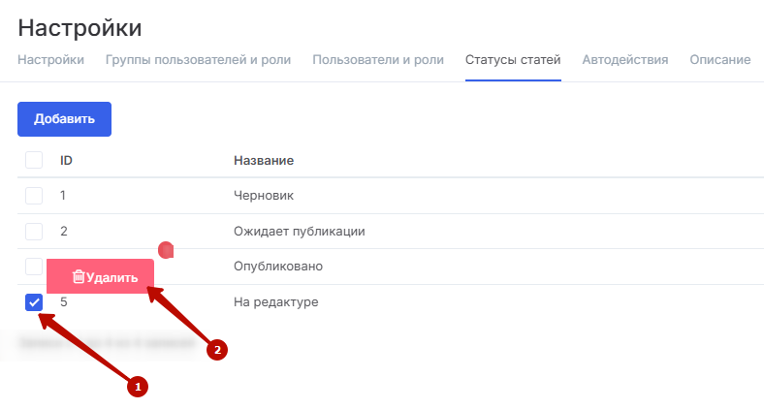This screenshot has width=764, height=409.
Task: Click the trash icon on the Удалить button
Action: 79,277
